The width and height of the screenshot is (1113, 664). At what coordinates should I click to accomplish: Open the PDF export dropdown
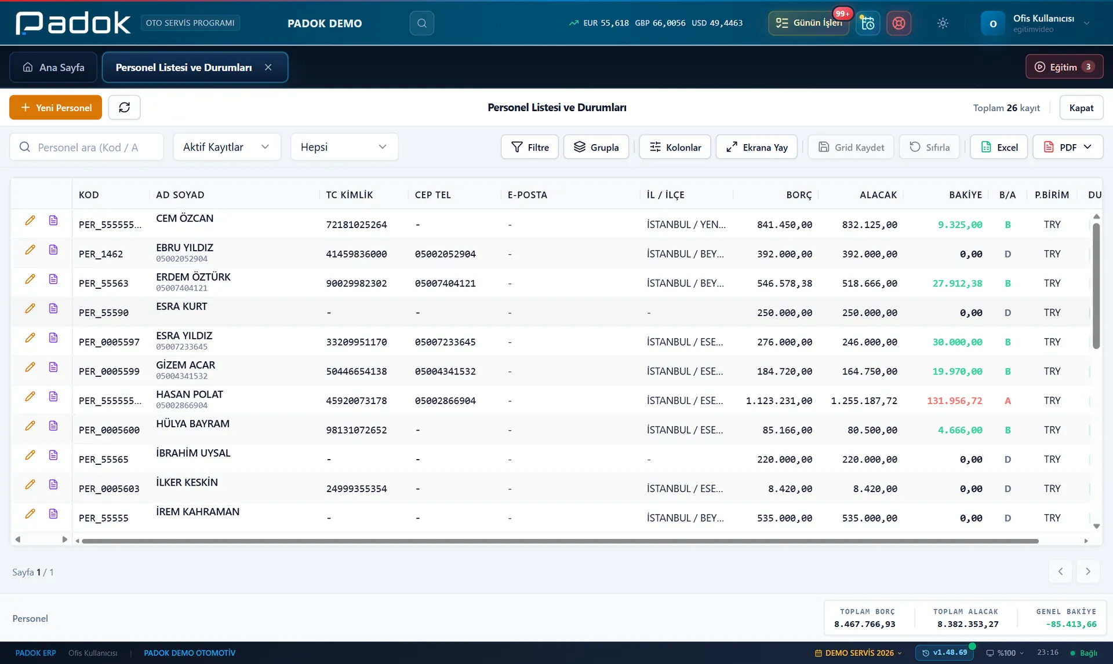coord(1067,147)
